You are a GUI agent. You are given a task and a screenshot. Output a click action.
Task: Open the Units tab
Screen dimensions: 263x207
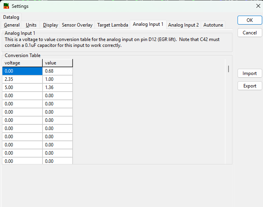click(x=31, y=25)
